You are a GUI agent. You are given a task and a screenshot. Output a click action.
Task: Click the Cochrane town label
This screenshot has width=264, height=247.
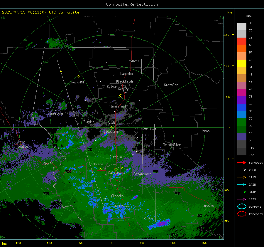coord(96,164)
